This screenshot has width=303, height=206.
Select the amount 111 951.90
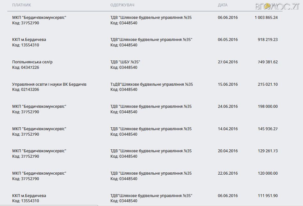pyautogui.click(x=267, y=195)
